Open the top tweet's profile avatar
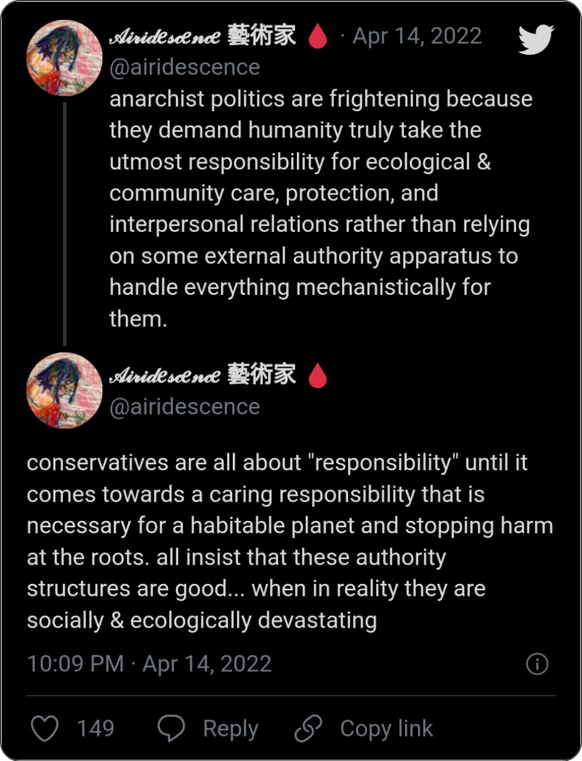The width and height of the screenshot is (582, 761). [64, 58]
